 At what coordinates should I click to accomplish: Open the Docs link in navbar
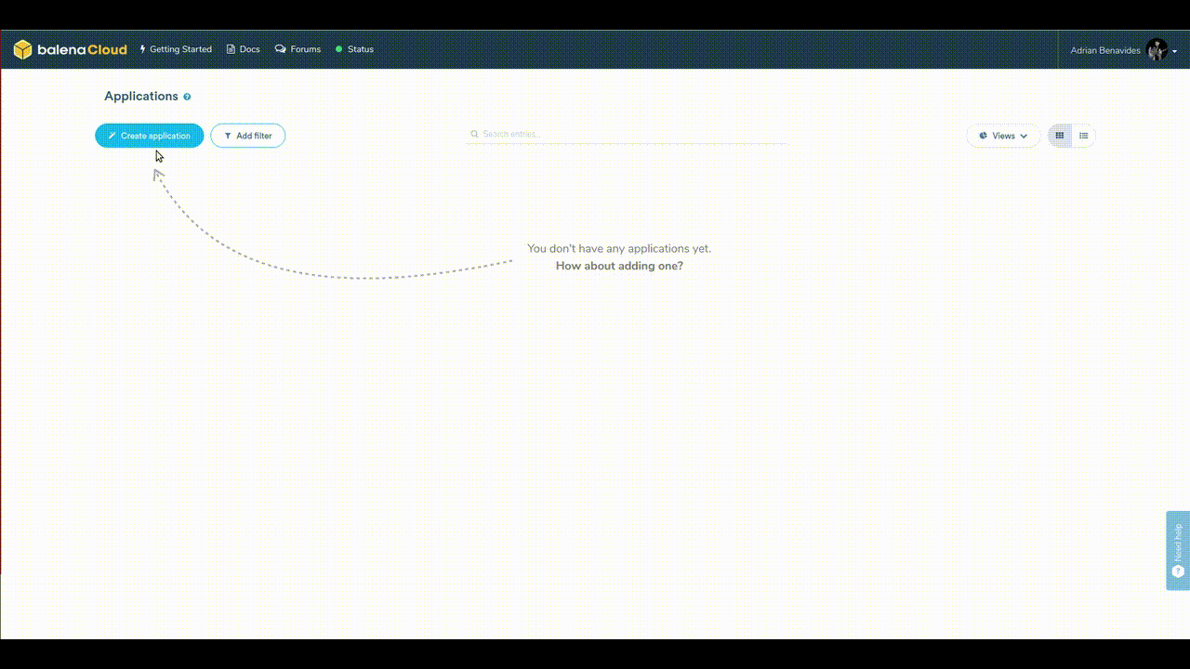pos(244,49)
